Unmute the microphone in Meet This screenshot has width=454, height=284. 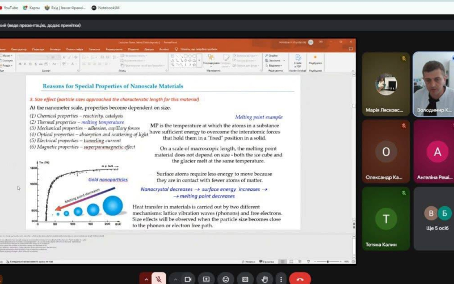158,279
